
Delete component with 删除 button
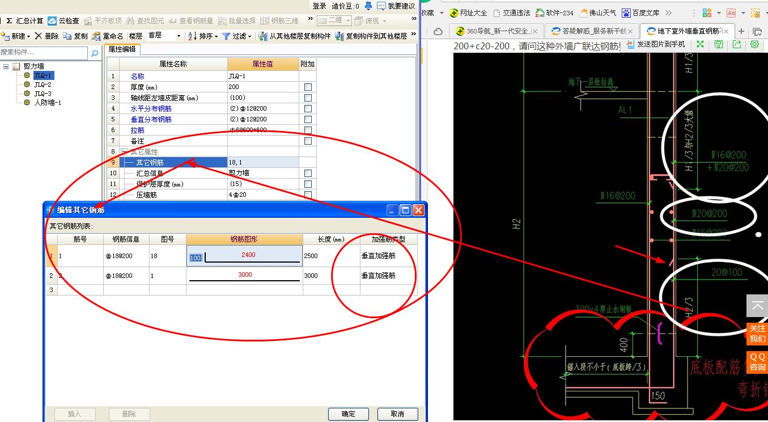coord(46,36)
